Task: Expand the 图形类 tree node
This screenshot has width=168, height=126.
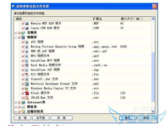Action: [x=16, y=107]
